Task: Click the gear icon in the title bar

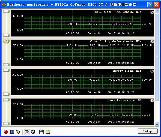Action: (4, 5)
